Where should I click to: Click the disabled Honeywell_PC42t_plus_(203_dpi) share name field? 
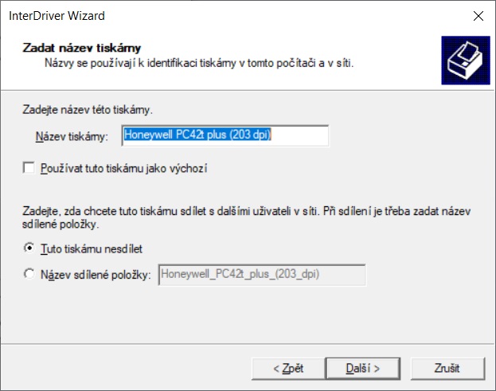(262, 275)
